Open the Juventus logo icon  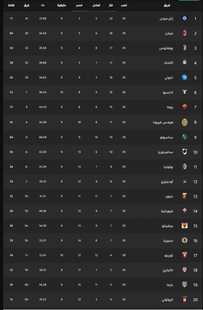(x=184, y=48)
